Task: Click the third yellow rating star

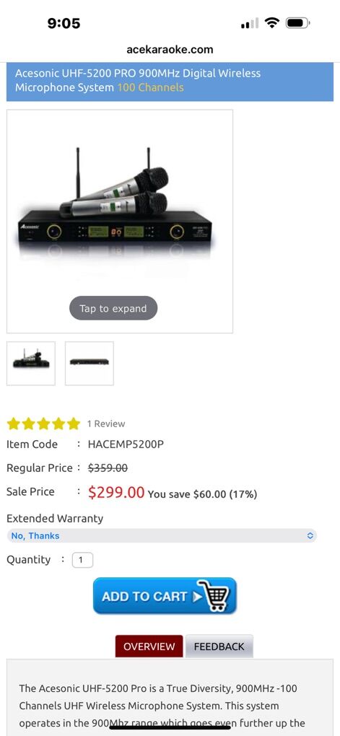Action: pyautogui.click(x=44, y=424)
